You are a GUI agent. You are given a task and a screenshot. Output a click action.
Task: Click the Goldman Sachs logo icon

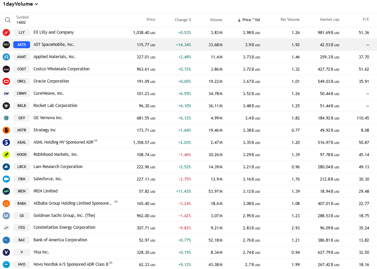pos(6,216)
